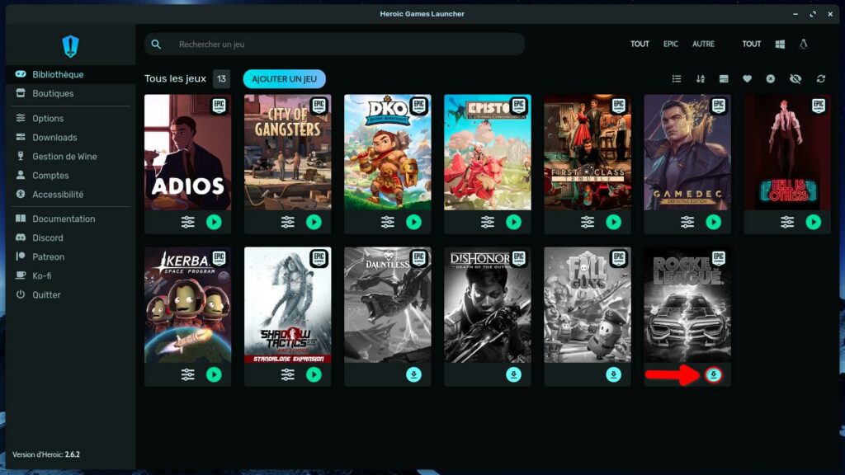The image size is (845, 475).
Task: Select the AUTRE store filter
Action: [x=703, y=44]
